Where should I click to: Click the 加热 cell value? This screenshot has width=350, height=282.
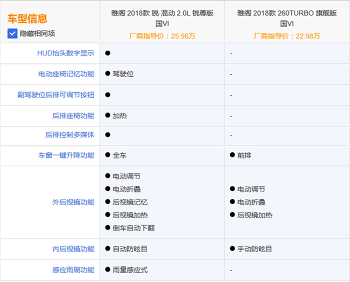tap(119, 115)
